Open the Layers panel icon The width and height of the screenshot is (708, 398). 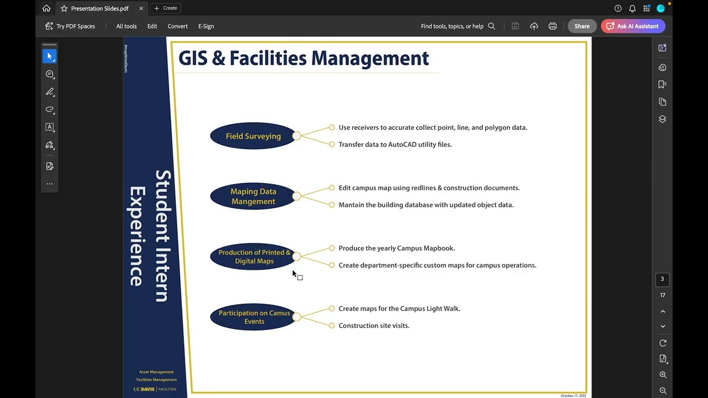click(662, 119)
